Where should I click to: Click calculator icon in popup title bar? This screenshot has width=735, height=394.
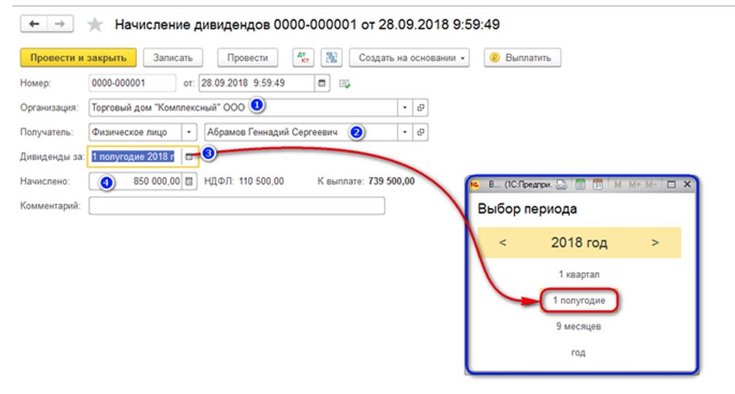pos(580,185)
